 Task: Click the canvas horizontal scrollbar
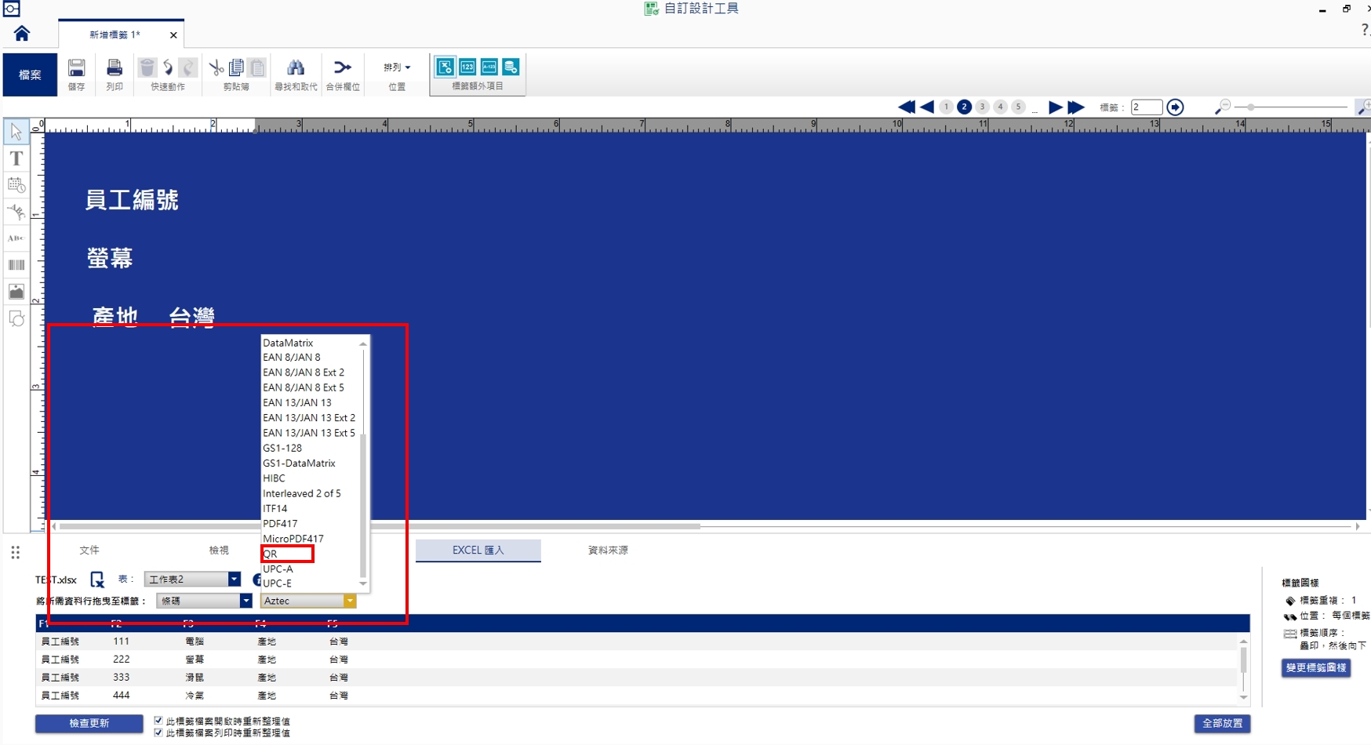380,526
